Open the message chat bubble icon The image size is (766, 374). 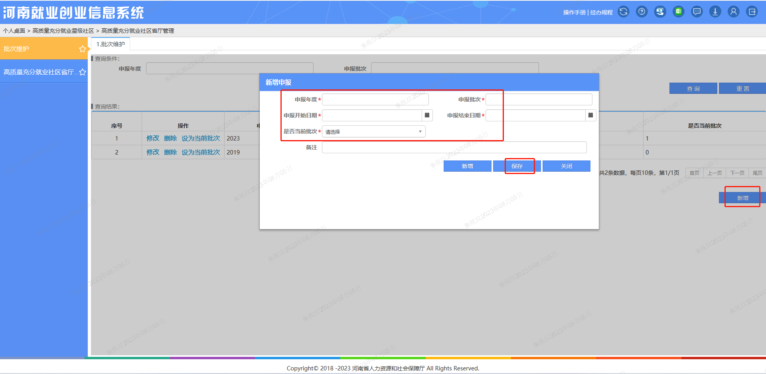[x=697, y=12]
